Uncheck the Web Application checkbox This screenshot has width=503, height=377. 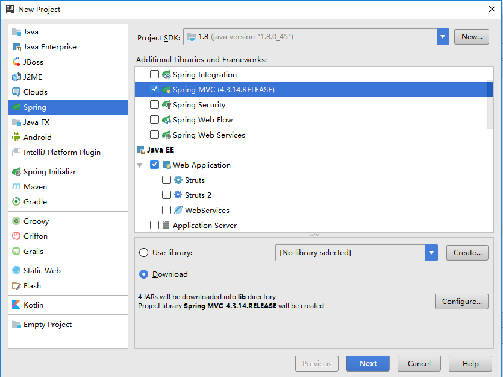point(154,165)
